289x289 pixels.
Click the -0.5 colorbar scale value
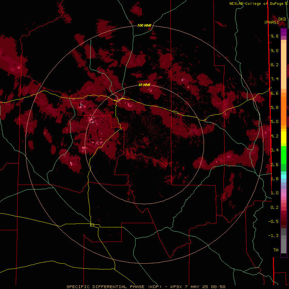pos(273,222)
